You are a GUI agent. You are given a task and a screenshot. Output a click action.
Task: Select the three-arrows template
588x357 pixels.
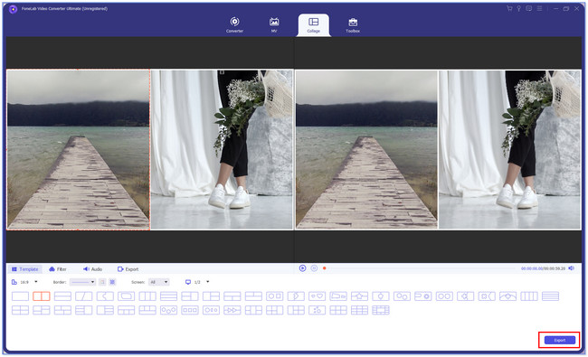(x=232, y=310)
